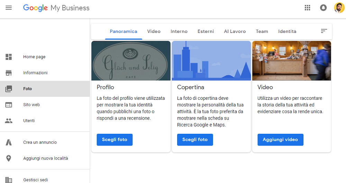Go to Home page in sidebar

[45, 57]
